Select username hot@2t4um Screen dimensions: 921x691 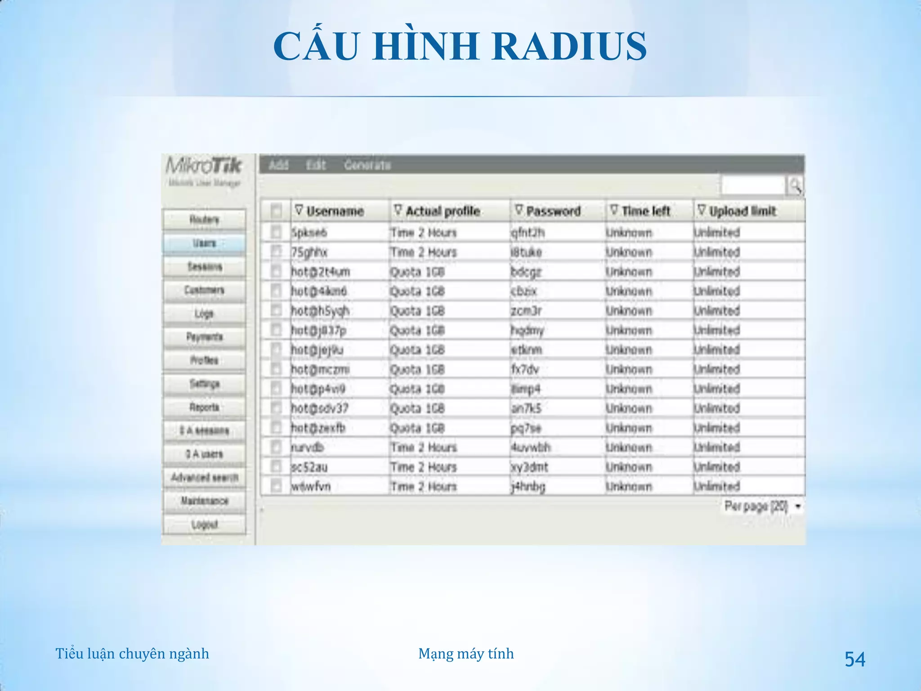(320, 272)
